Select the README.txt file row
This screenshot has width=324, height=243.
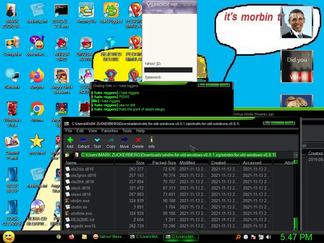tap(178, 220)
